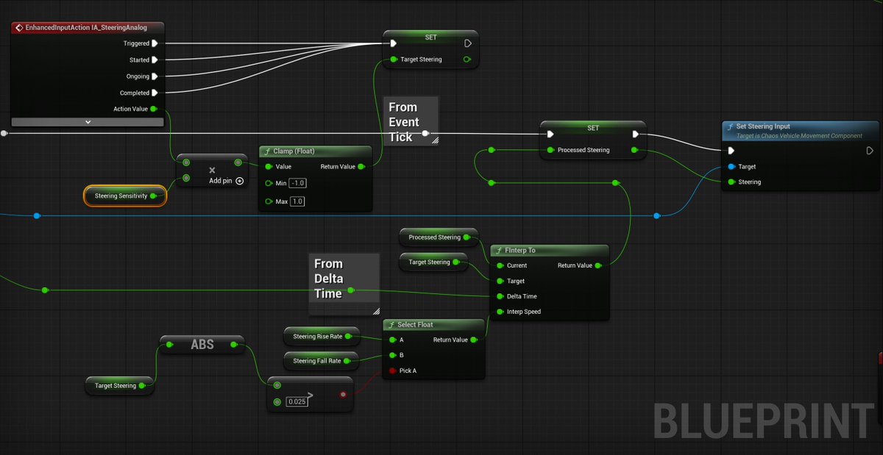Expand the EnhancedInputAction node's hidden pins chevron
This screenshot has height=455, width=883.
tap(88, 122)
